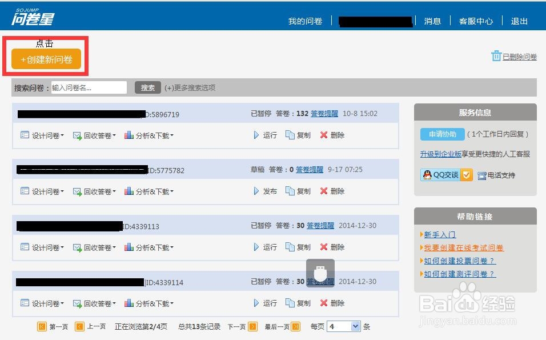Image resolution: width=546 pixels, height=340 pixels.
Task: Click the QQ交谈 penguin button
Action: (x=440, y=175)
